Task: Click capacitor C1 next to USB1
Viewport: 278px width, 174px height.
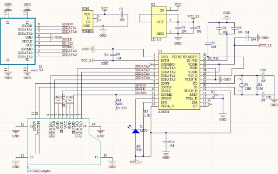Action: point(122,14)
